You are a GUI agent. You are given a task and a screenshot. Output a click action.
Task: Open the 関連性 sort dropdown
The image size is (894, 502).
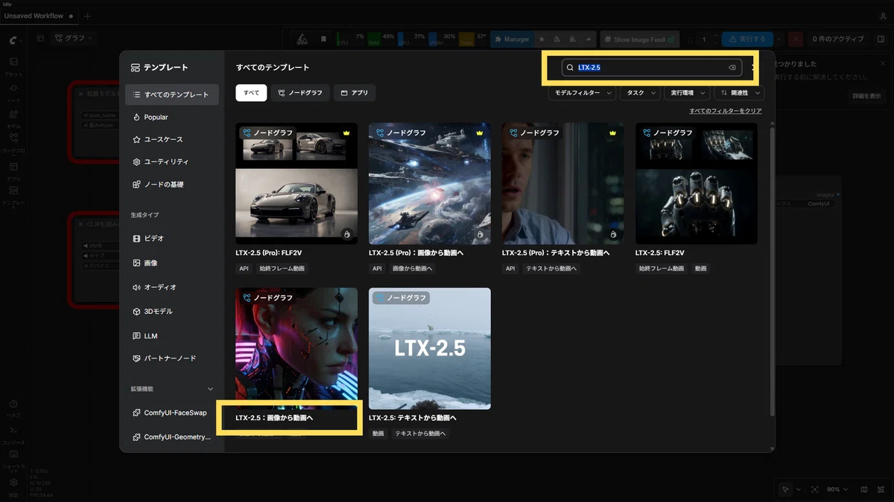click(739, 93)
